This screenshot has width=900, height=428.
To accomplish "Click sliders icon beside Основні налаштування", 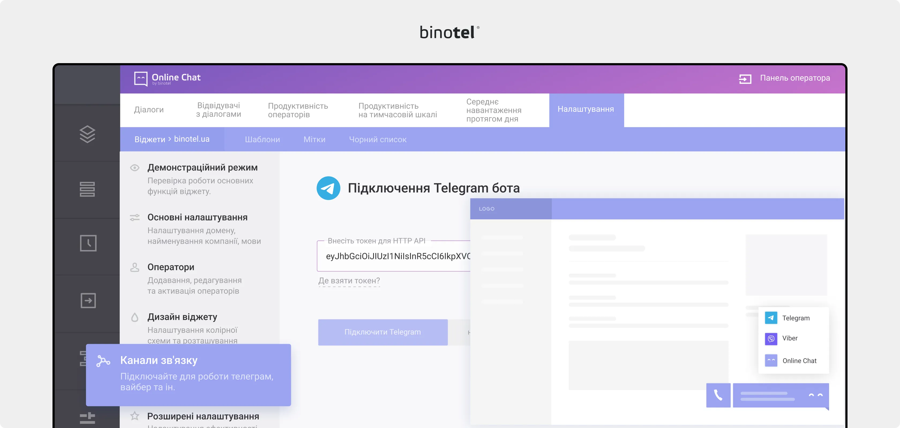I will point(135,218).
